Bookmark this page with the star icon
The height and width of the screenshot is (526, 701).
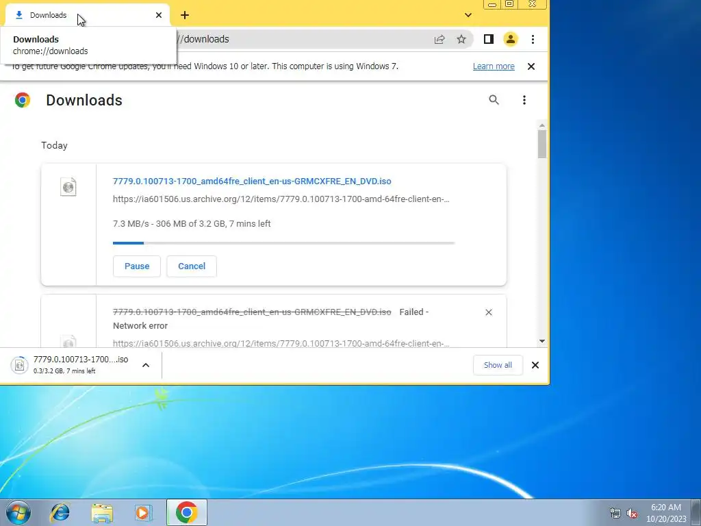click(461, 39)
